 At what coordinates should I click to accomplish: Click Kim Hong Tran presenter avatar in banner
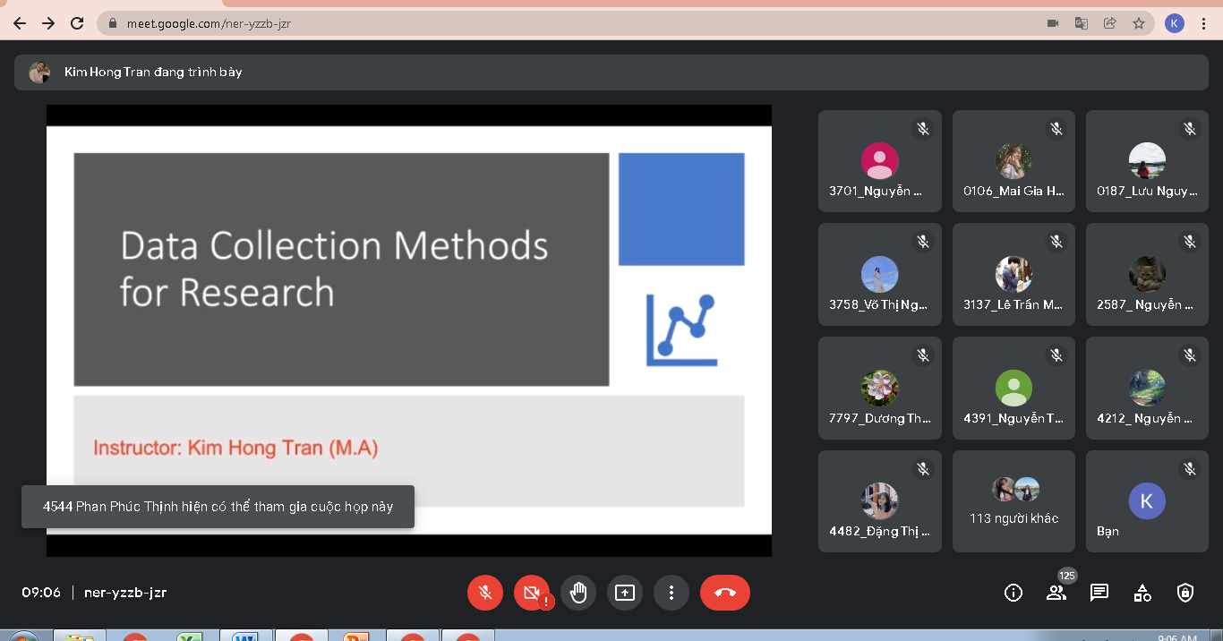point(39,73)
